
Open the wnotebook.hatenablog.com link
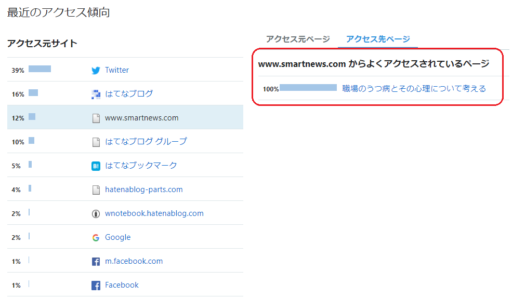click(x=154, y=213)
